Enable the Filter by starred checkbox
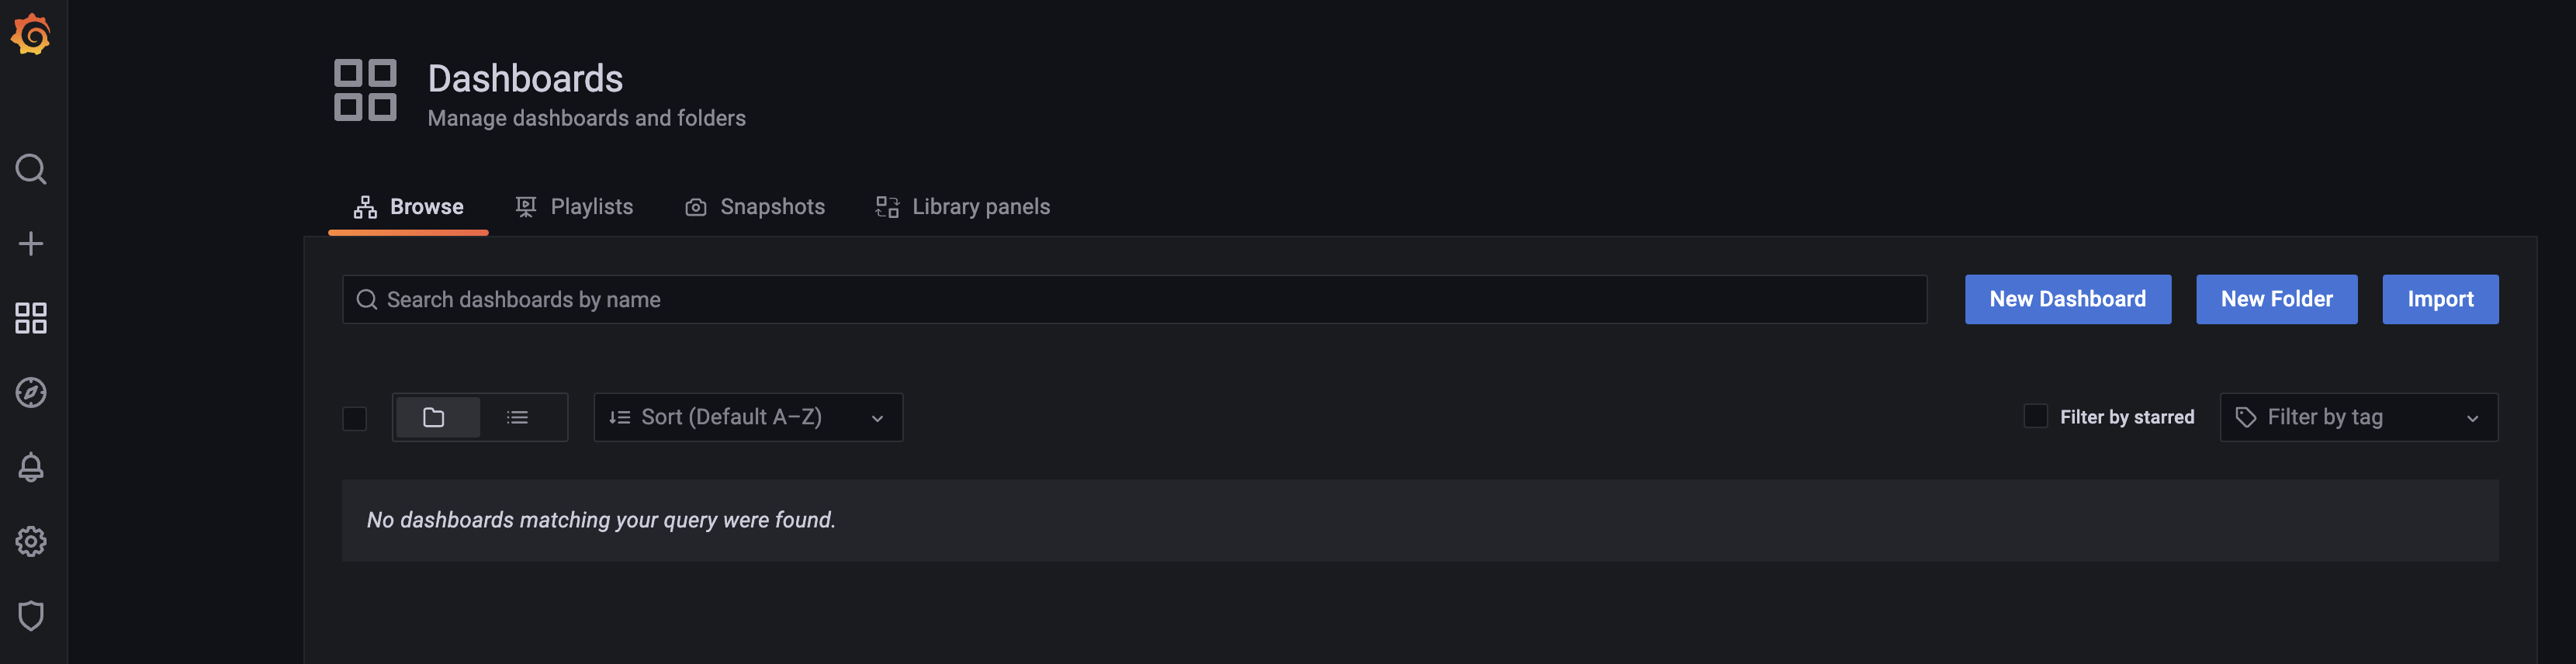 (x=2036, y=416)
